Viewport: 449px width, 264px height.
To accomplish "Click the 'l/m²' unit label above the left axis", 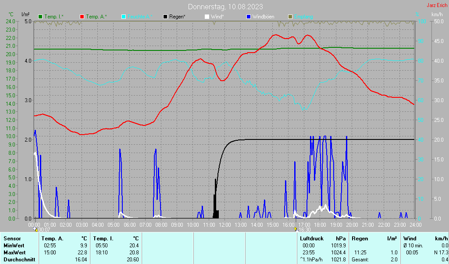I will point(25,14).
